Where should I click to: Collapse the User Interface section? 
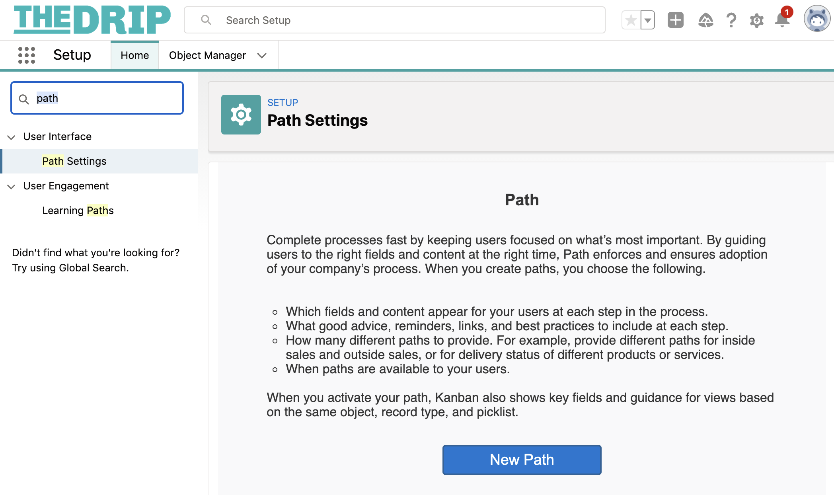click(x=12, y=137)
